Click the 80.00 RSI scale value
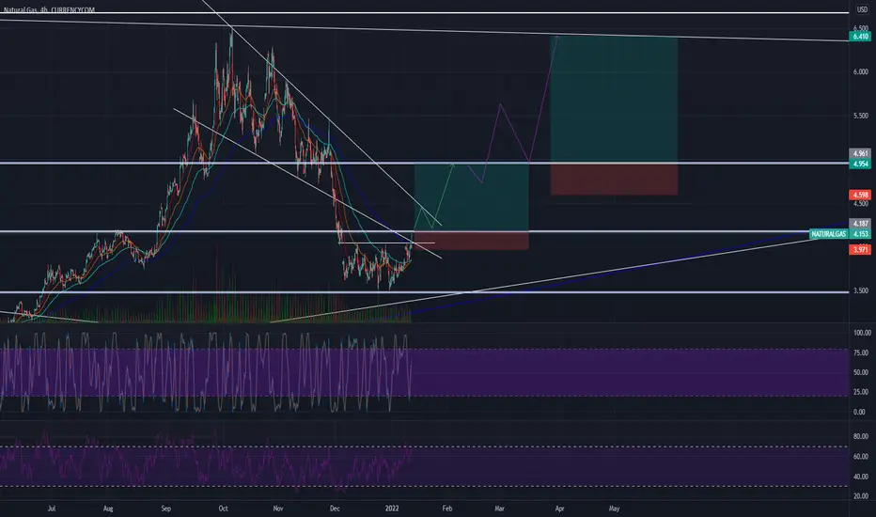Viewport: 876px width, 517px height. point(860,436)
